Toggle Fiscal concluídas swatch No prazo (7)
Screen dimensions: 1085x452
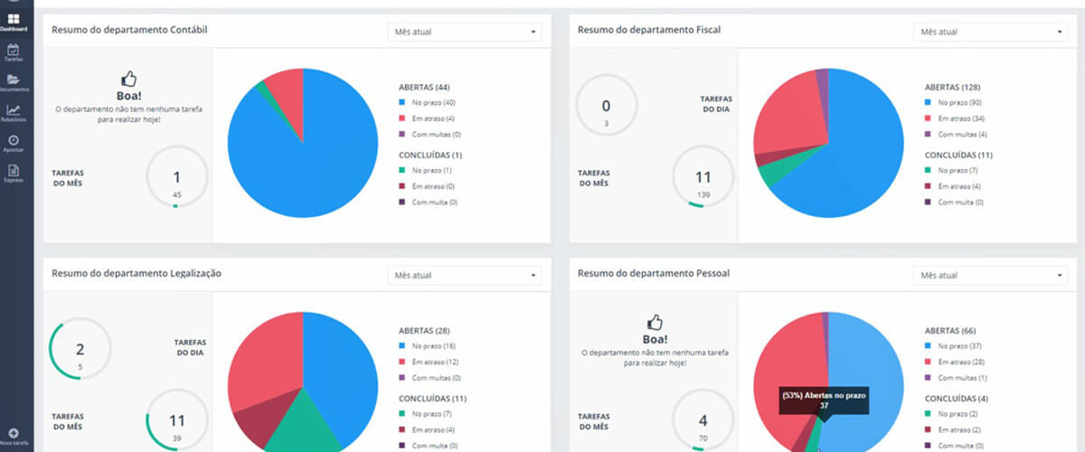coord(929,170)
